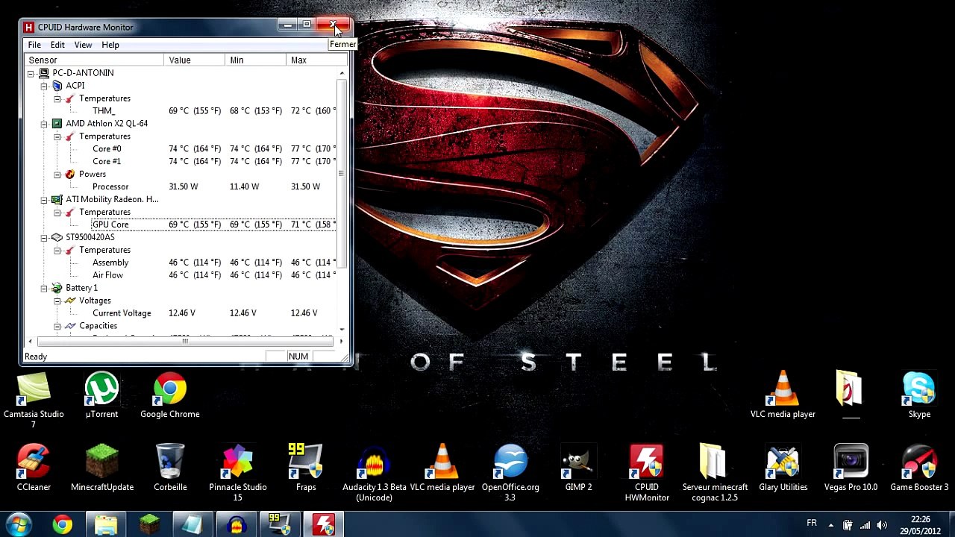955x537 pixels.
Task: Click the vertical scrollbar thumb in HWMonitor
Action: click(x=342, y=173)
